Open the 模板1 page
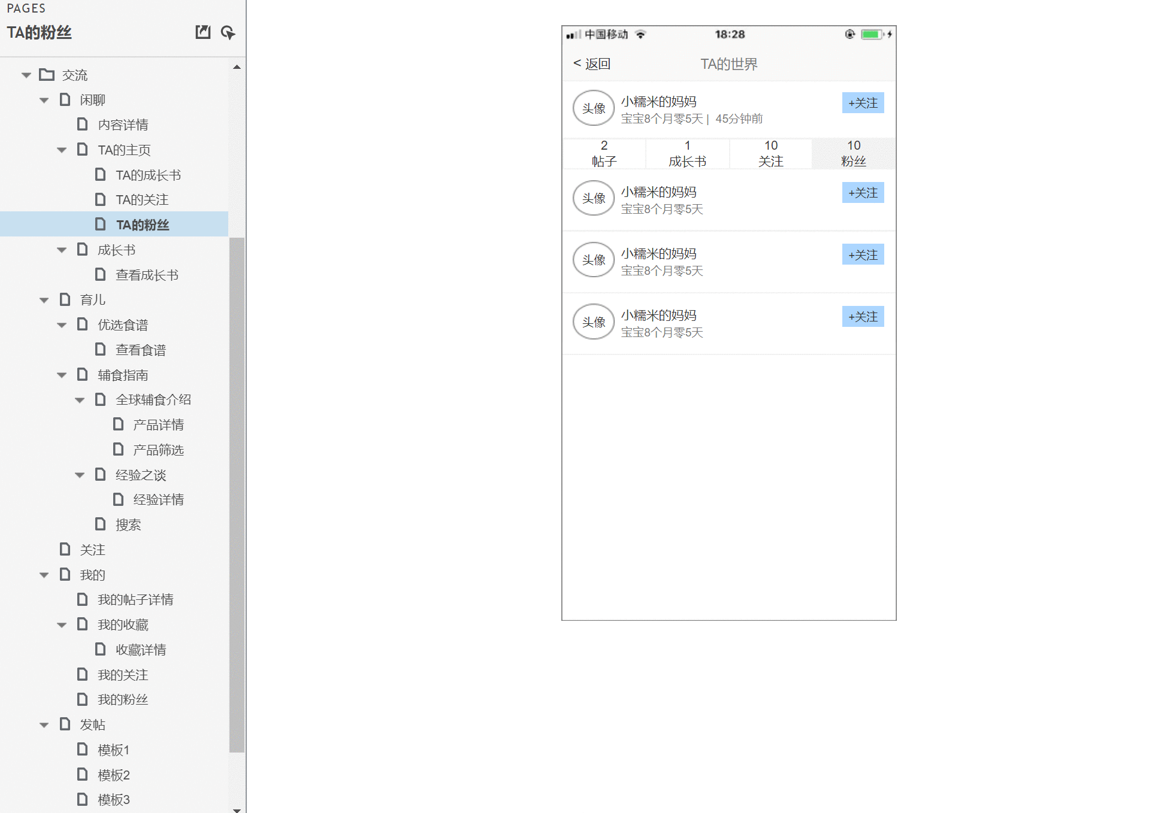Screen dimensions: 1161x813 pos(114,750)
